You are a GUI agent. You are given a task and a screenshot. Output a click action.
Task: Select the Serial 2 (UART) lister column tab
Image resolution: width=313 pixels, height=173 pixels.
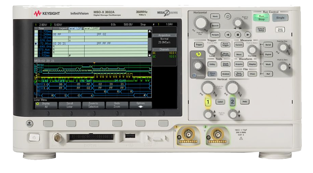click(91, 28)
